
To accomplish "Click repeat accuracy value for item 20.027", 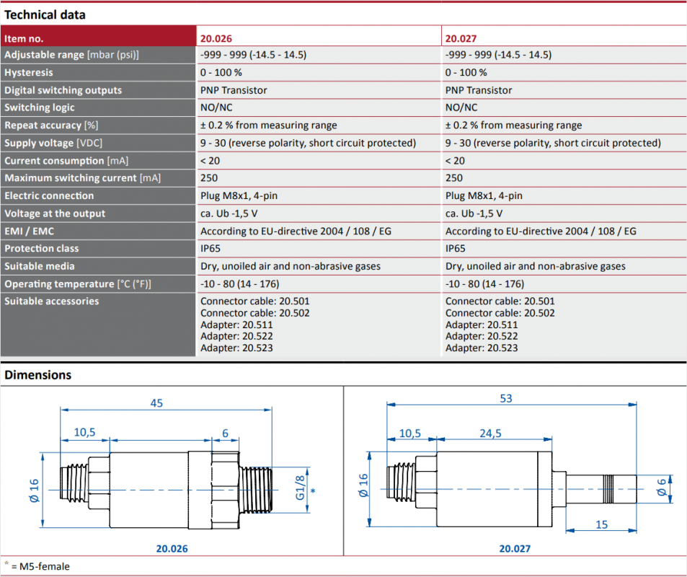I will (513, 125).
